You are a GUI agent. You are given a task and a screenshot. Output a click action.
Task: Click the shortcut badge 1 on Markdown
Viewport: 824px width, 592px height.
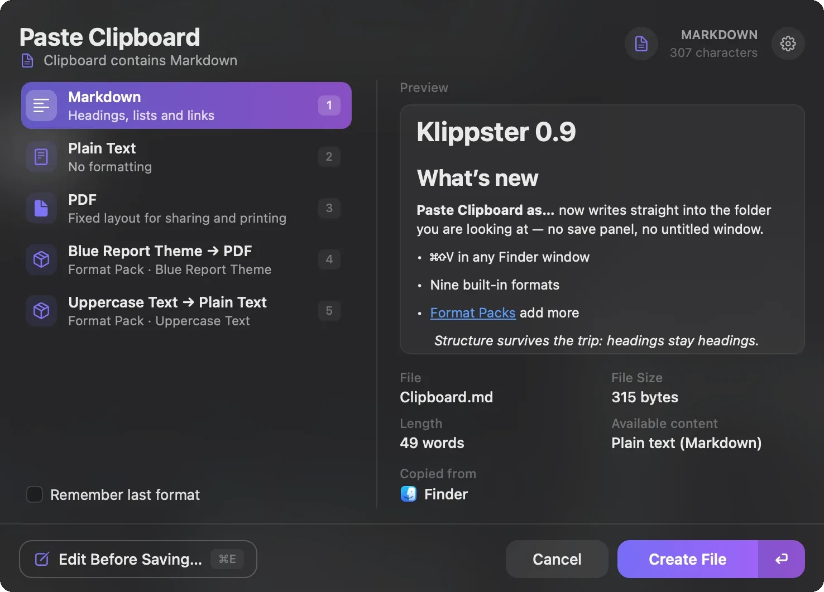coord(329,105)
